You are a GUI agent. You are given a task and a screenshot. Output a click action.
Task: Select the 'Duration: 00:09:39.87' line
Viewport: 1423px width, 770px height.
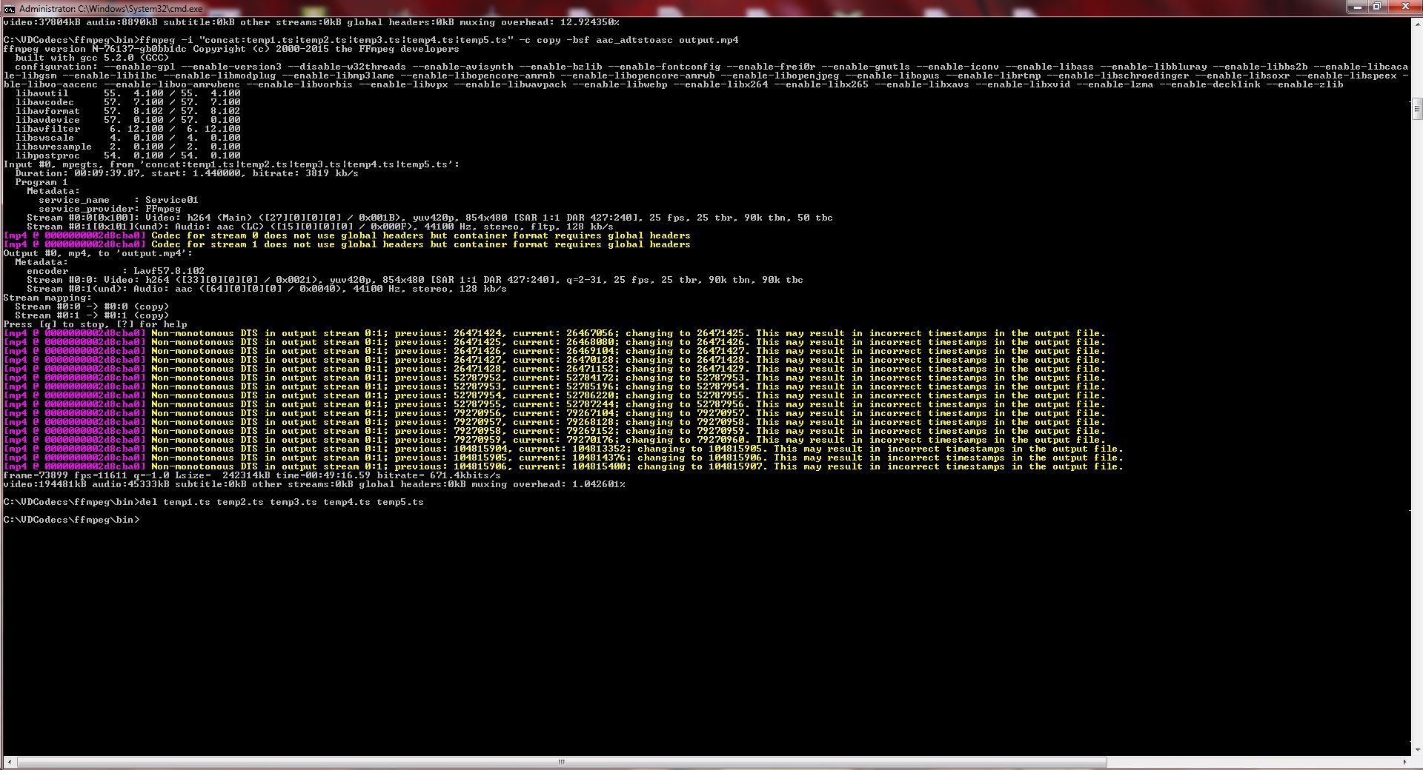pos(187,173)
